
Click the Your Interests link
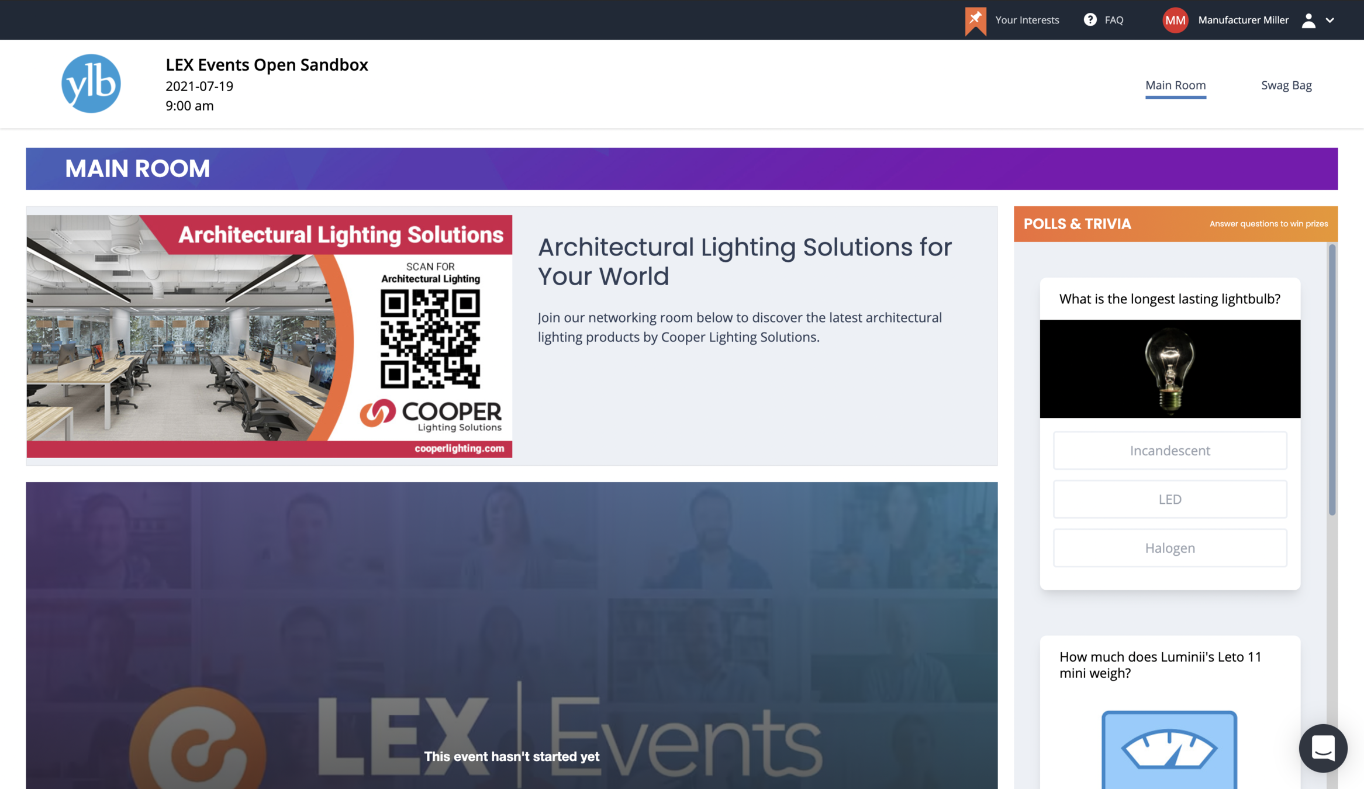(1027, 20)
